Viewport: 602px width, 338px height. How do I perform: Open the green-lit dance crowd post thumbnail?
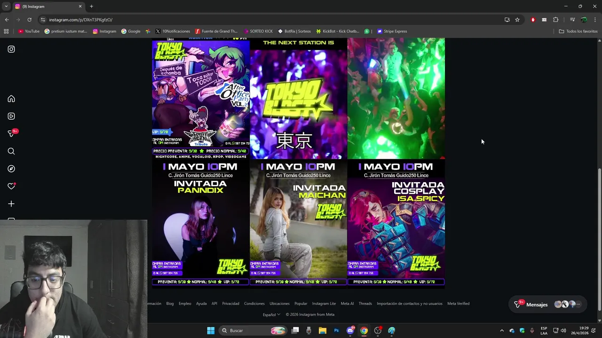[x=396, y=99]
